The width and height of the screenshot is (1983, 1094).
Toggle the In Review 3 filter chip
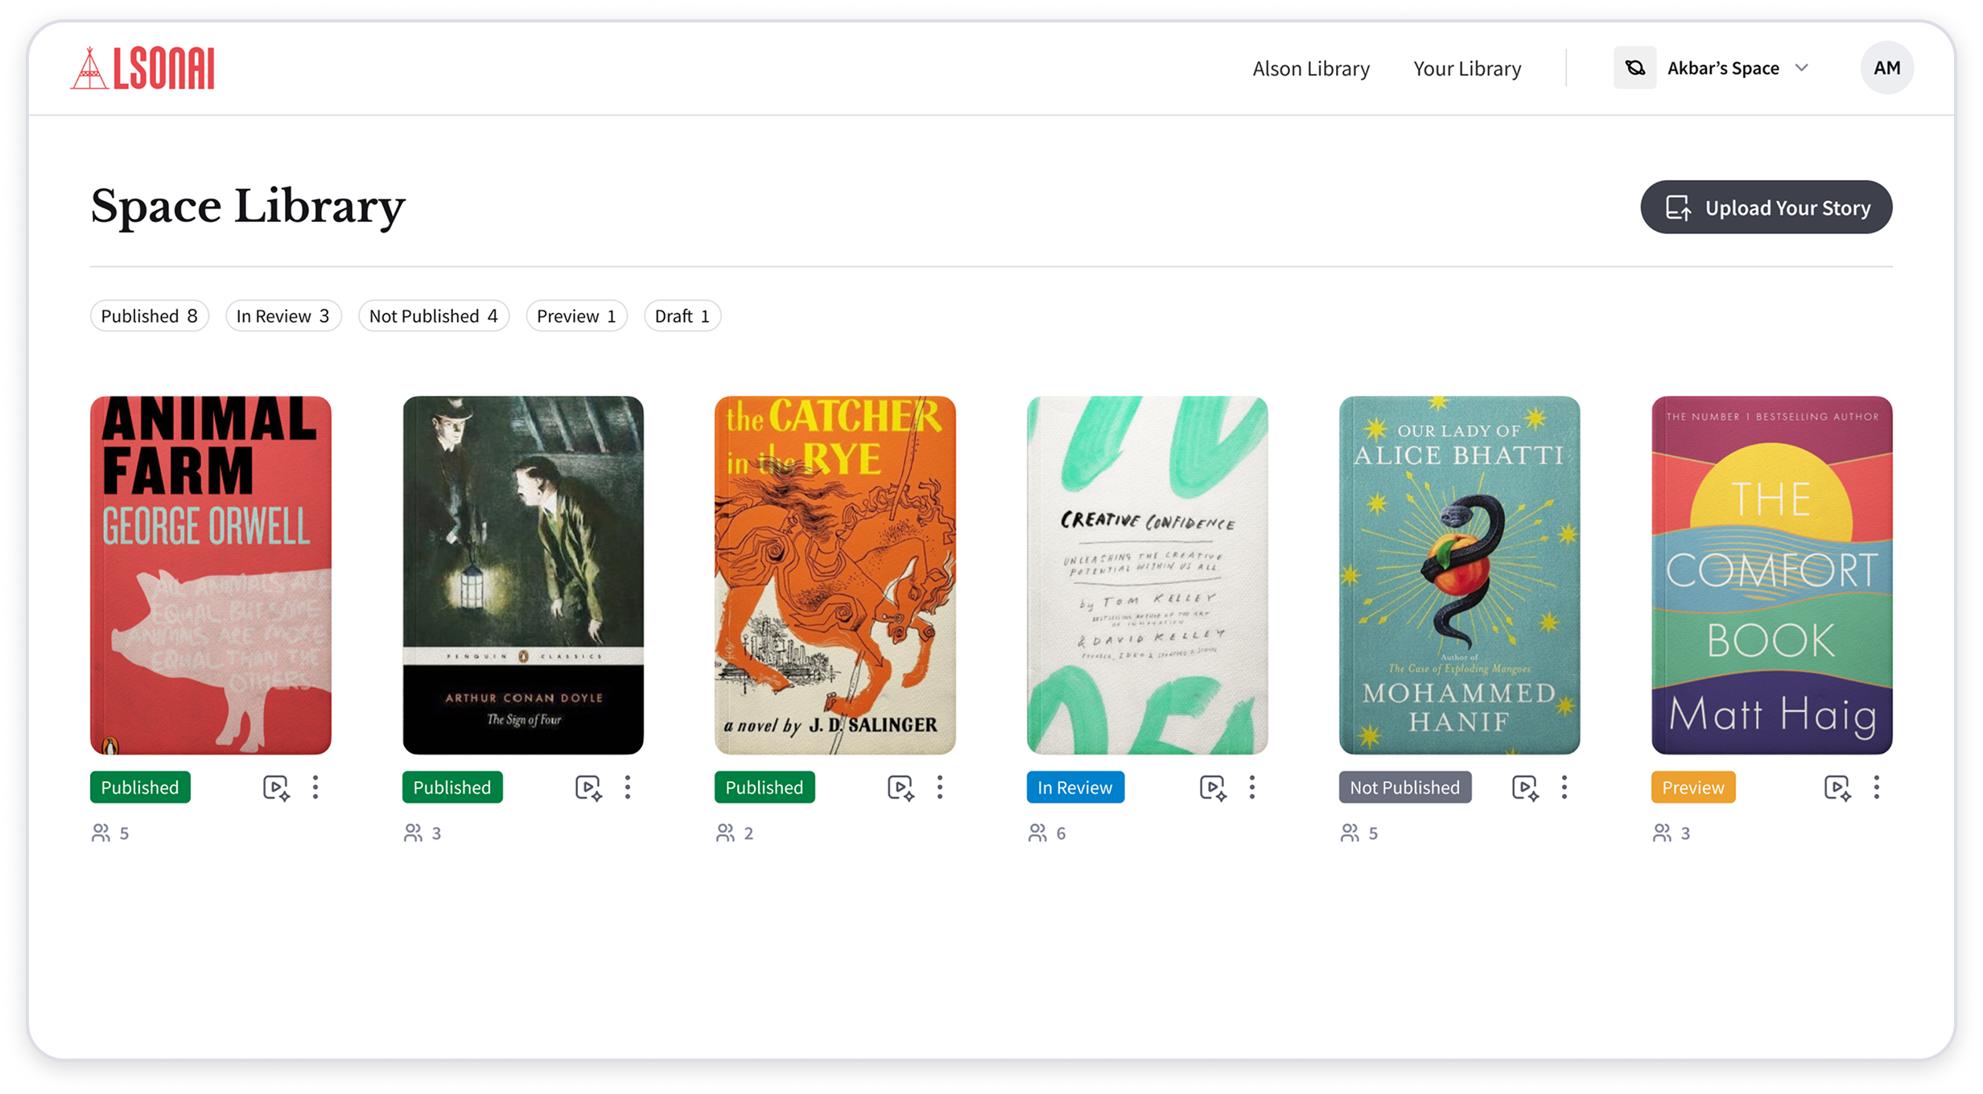pyautogui.click(x=283, y=316)
